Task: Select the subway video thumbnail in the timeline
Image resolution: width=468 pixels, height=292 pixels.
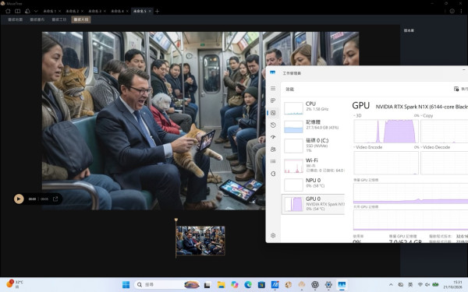Action: [x=200, y=241]
